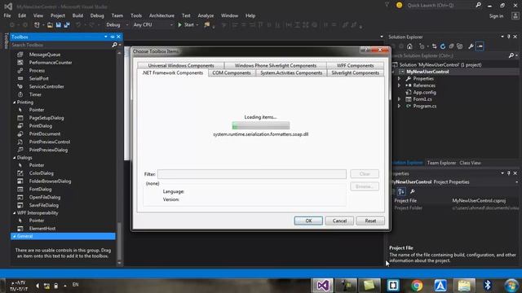Screen dimensions: 522x293
Task: Switch to Silverlight Components tab
Action: point(356,72)
